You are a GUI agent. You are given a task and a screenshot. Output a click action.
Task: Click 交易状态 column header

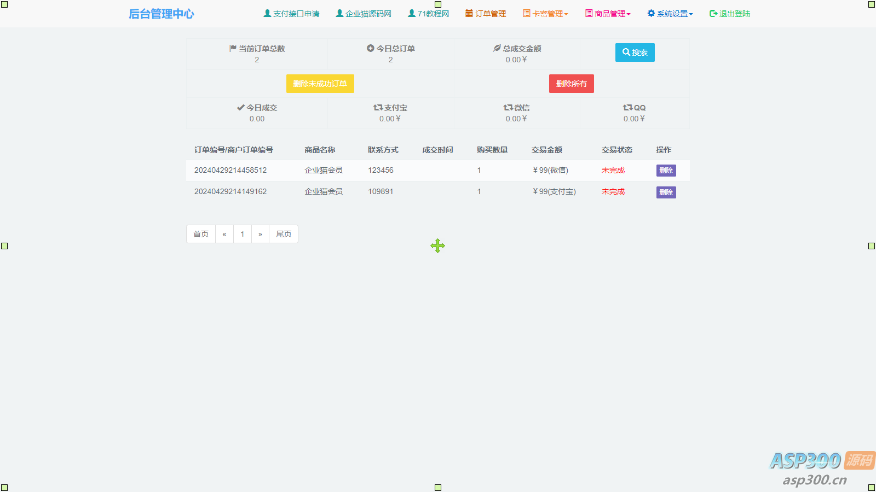(617, 150)
